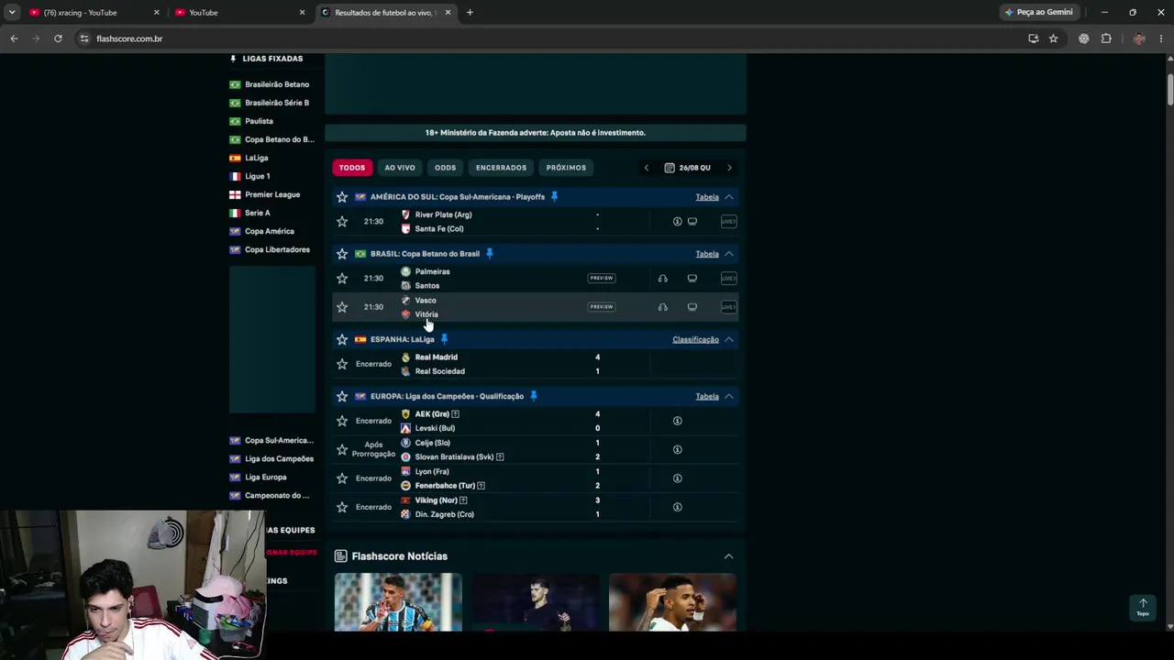Click the Peça ao Gemini button
1174x660 pixels.
click(x=1039, y=13)
